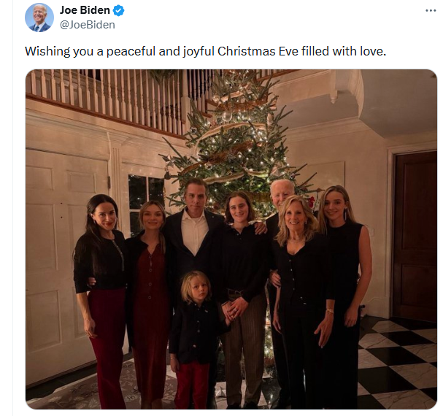Screen dimensions: 443x416
Task: Click the child wearing red pants
Action: (194, 336)
